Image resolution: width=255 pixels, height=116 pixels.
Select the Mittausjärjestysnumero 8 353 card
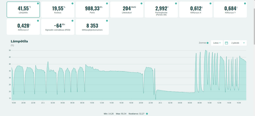92,27
